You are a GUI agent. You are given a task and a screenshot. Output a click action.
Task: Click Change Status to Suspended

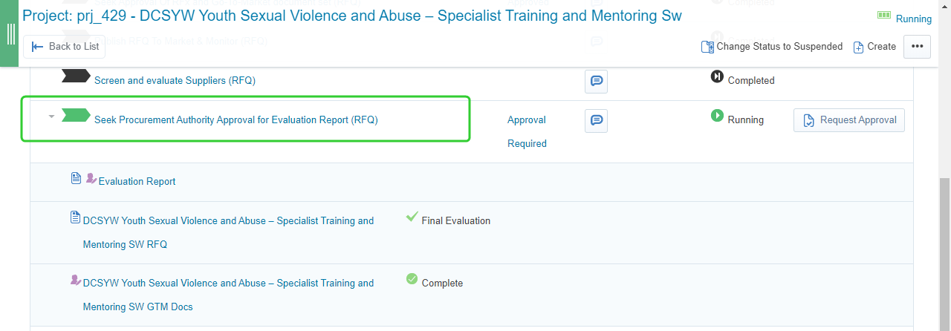tap(772, 47)
